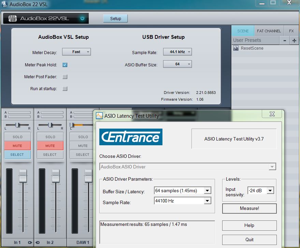Viewport: 300px width, 248px height.
Task: Add user preset with plus button
Action: [x=294, y=40]
